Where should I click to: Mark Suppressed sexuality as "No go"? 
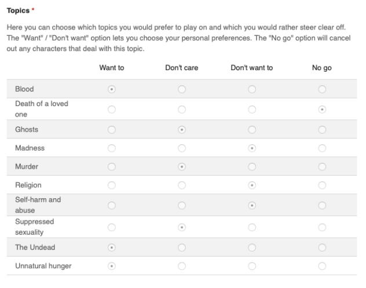pyautogui.click(x=322, y=227)
